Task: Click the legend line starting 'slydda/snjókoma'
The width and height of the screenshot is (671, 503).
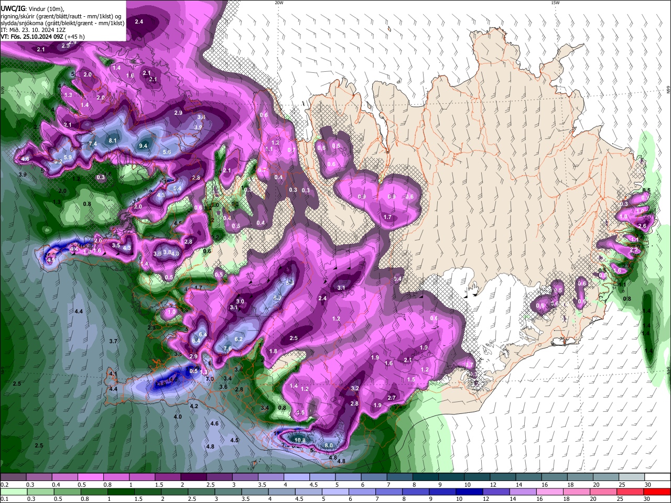Action: pos(62,23)
